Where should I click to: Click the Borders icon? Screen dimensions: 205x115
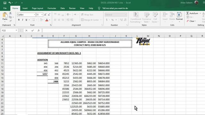[x=34, y=20]
